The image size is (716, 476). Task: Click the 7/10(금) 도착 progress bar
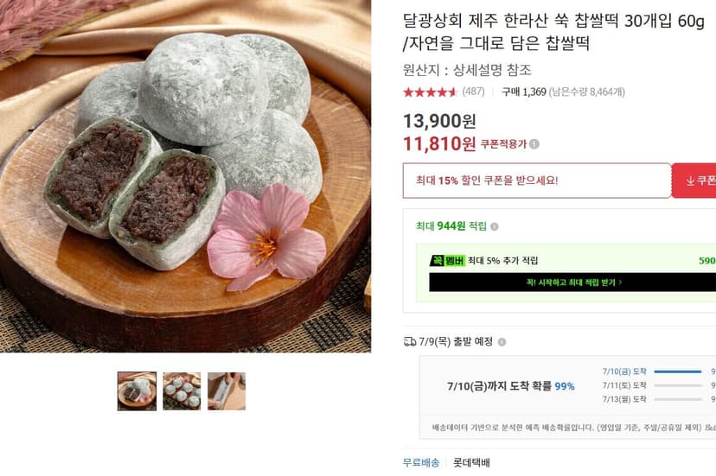(x=678, y=372)
